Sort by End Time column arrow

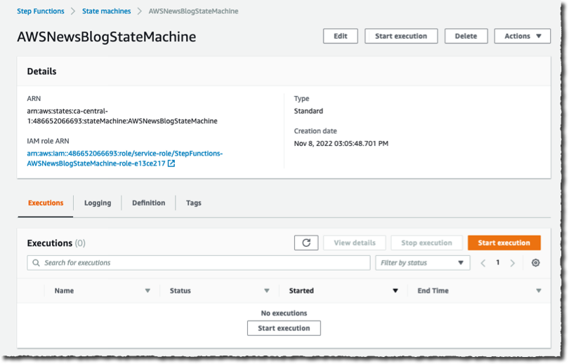click(x=539, y=290)
